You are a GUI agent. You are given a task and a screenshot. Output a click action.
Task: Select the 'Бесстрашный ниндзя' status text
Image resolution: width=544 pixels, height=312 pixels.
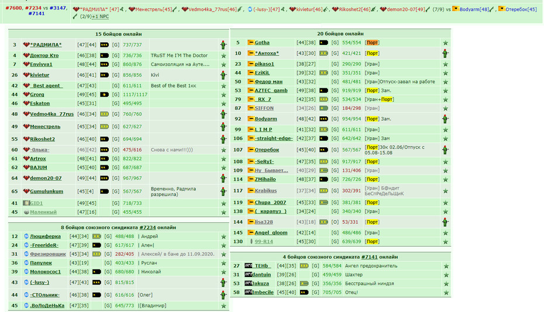[369, 283]
